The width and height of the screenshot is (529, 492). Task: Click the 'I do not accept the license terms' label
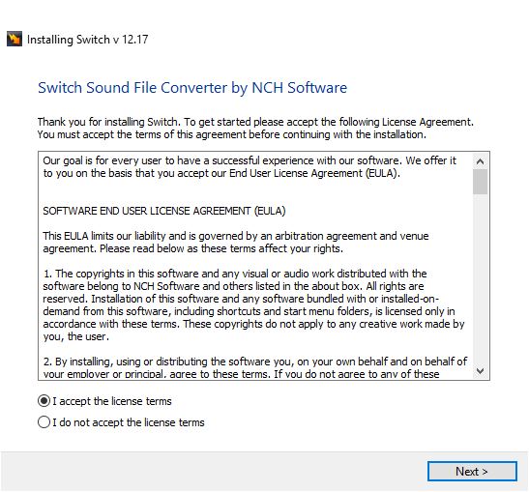click(129, 422)
